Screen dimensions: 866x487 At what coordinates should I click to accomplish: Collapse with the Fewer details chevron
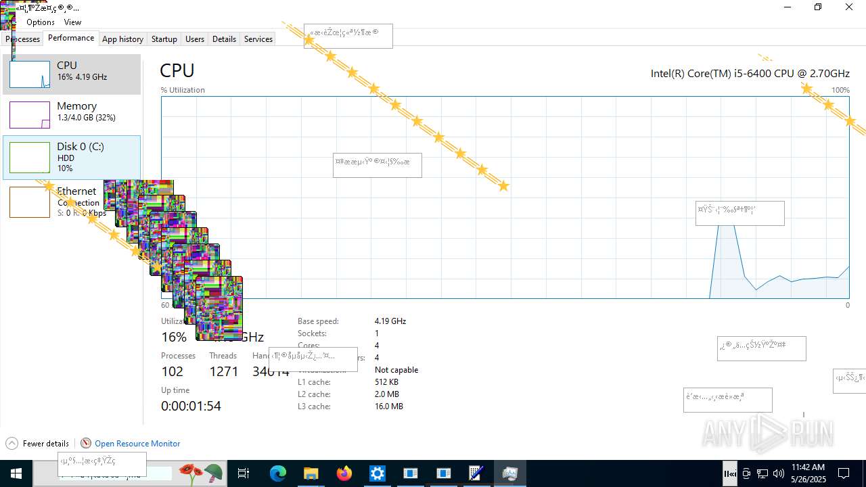pos(12,444)
